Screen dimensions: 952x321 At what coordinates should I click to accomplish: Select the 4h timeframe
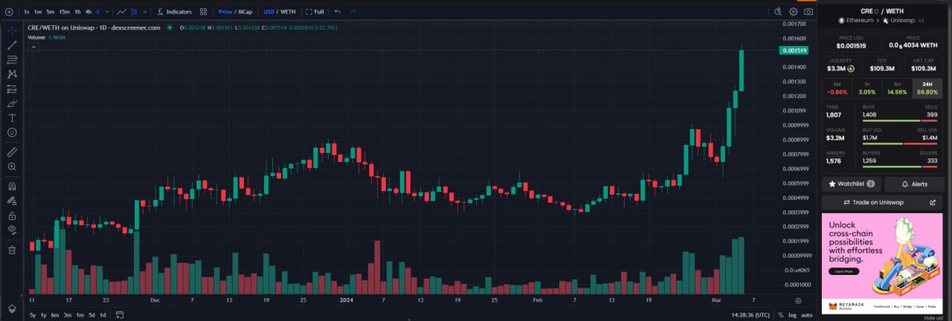89,12
